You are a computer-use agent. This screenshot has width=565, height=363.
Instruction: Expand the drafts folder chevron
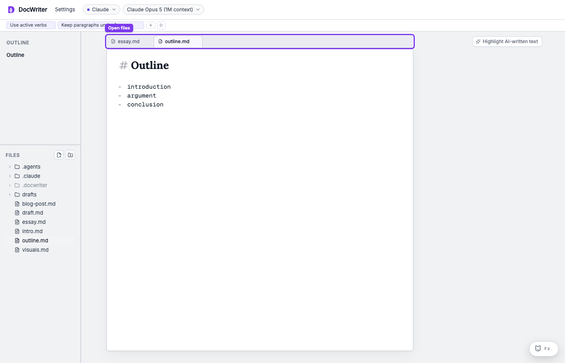pyautogui.click(x=10, y=194)
